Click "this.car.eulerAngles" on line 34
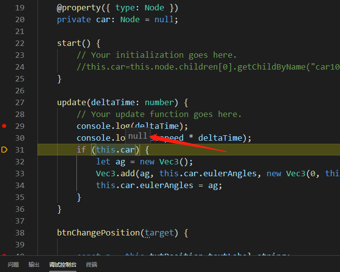This screenshot has height=272, width=340. click(x=144, y=185)
